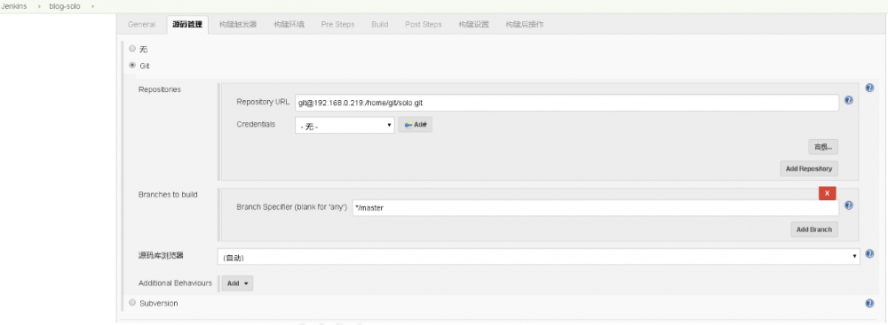Click the 高级... advanced button
The height and width of the screenshot is (325, 888).
pos(823,147)
